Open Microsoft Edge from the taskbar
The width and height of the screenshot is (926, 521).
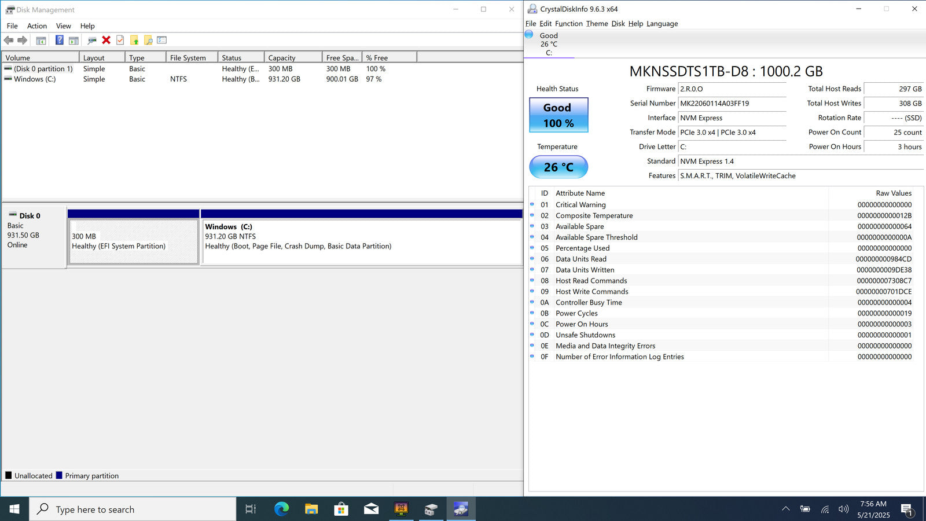point(281,509)
